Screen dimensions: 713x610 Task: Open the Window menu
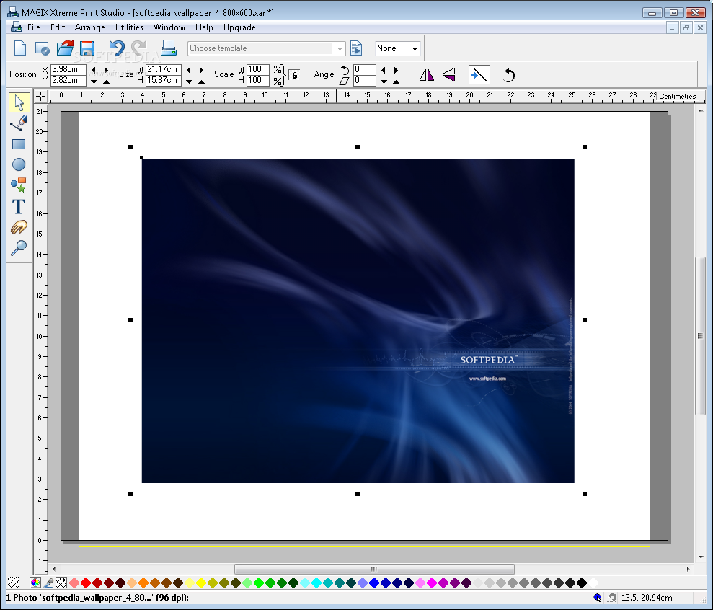coord(169,27)
